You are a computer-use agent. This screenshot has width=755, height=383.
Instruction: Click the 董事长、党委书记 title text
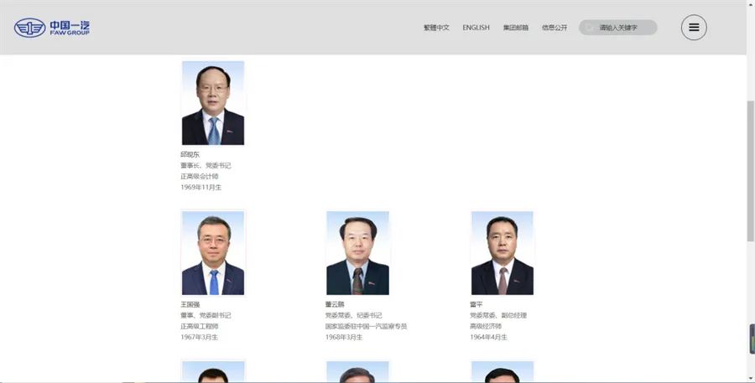(x=206, y=166)
